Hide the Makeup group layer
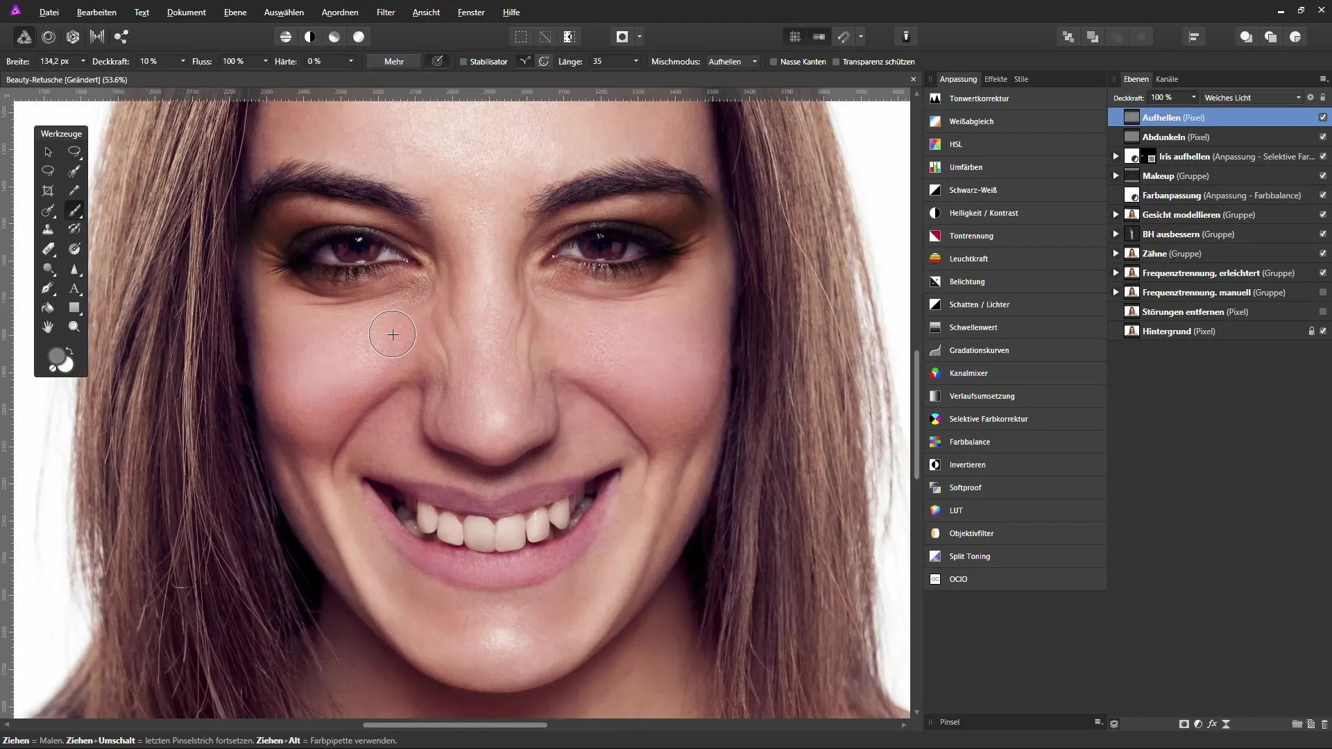Viewport: 1332px width, 749px height. click(x=1323, y=175)
